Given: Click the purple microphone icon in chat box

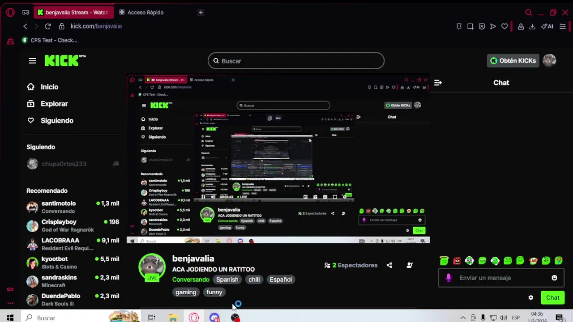Looking at the screenshot, I should click(449, 278).
